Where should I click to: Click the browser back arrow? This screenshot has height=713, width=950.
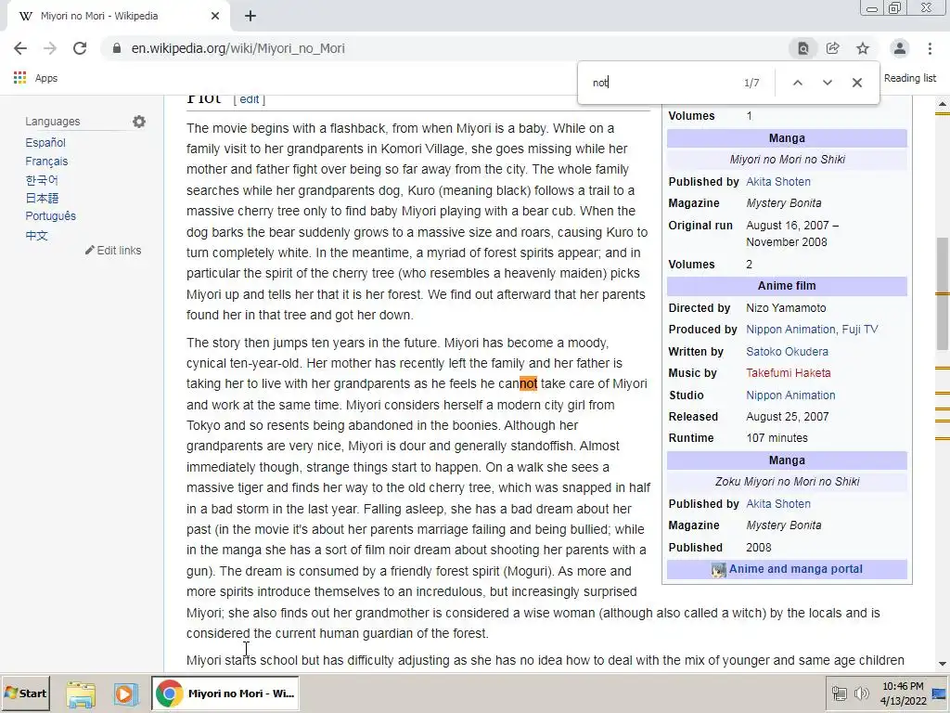(20, 48)
